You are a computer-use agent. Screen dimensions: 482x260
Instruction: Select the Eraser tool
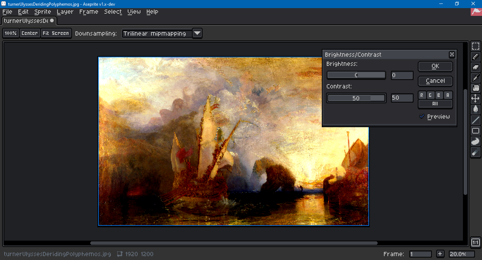476,67
